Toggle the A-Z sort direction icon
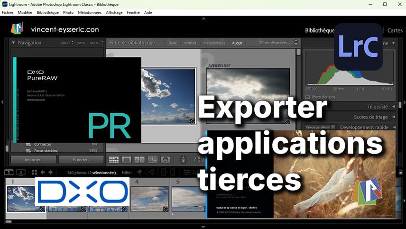406x229 pixels. 199,160
